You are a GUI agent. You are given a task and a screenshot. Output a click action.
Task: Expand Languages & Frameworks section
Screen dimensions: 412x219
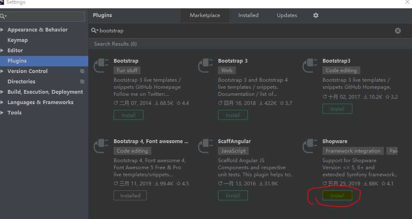2,102
